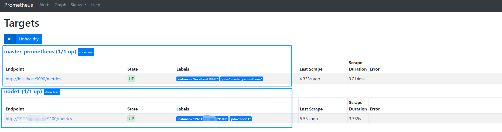Open the Prometheus home brand link
The image size is (502, 132).
(19, 5)
